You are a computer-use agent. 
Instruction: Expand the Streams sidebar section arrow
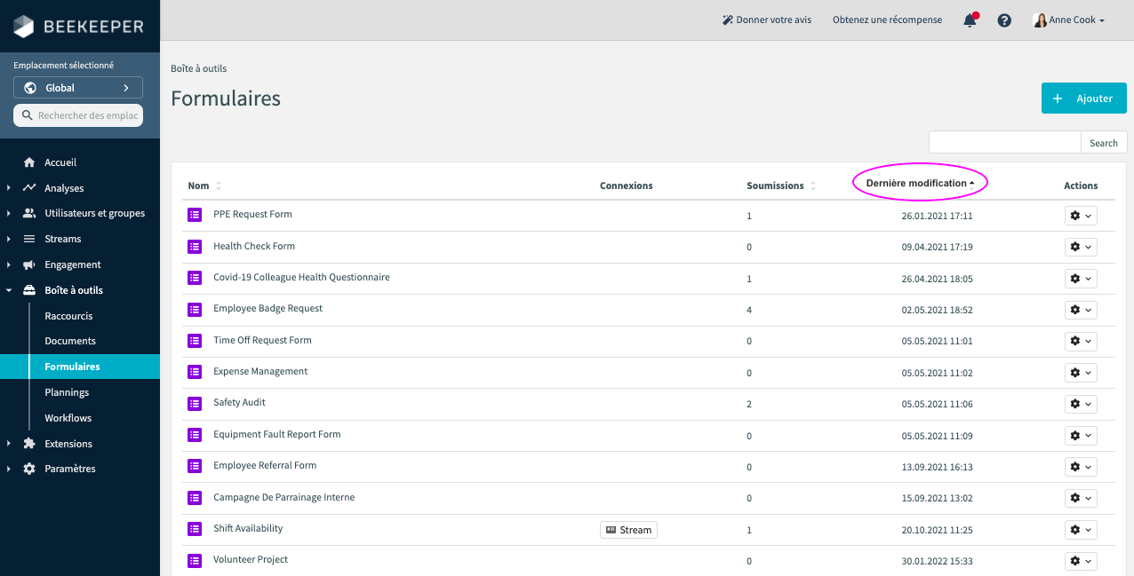point(9,239)
